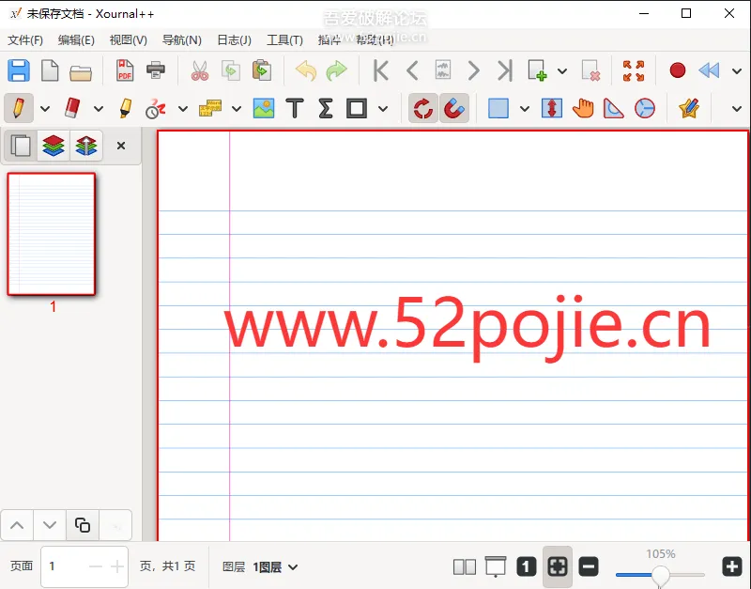Select the Text tool T icon
The height and width of the screenshot is (589, 751).
coord(295,108)
